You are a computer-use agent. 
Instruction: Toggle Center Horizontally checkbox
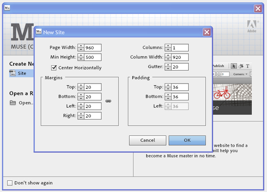[54, 68]
